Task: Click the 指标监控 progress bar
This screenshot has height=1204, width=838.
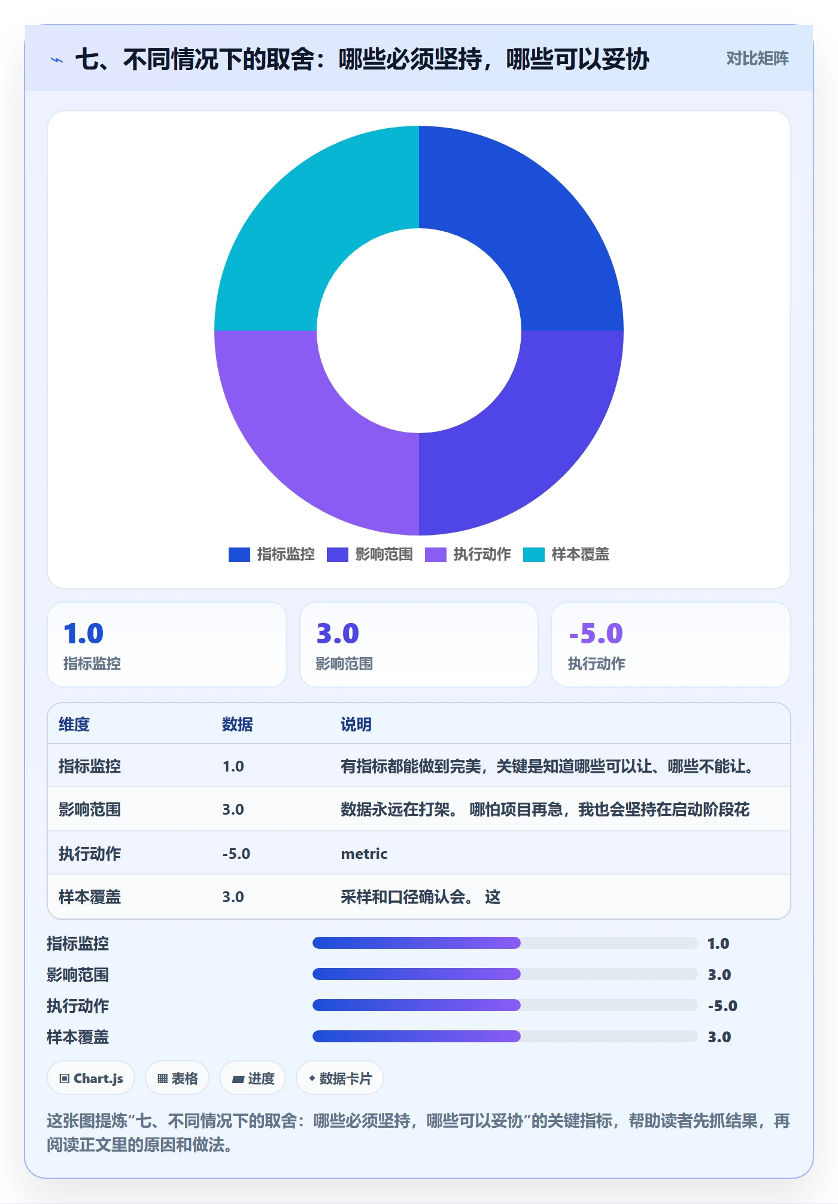Action: tap(505, 943)
